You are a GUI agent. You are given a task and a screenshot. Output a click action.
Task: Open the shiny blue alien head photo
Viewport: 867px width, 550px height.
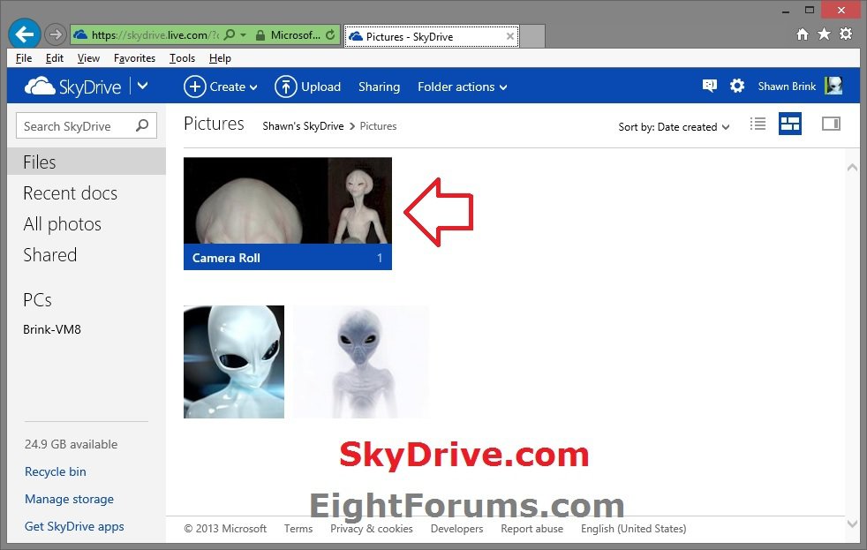point(234,361)
